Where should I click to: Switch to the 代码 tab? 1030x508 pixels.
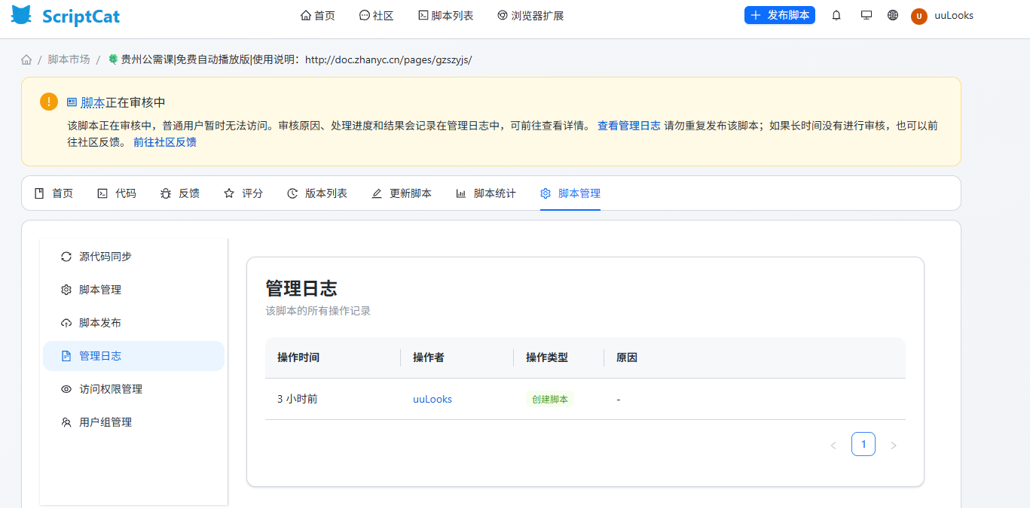tap(117, 193)
